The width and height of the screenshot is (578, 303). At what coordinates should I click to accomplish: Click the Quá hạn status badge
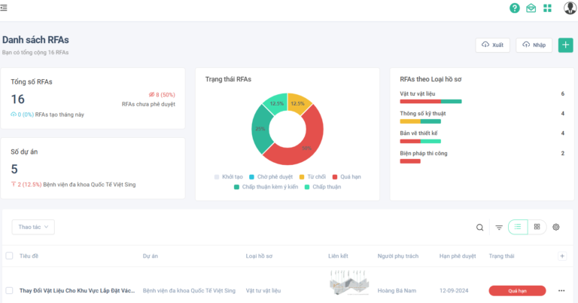[517, 291]
